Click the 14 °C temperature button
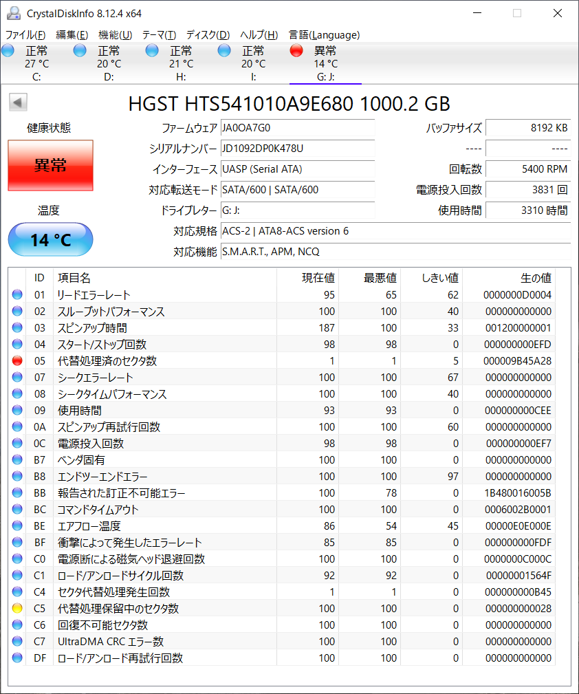This screenshot has height=694, width=579. coord(50,240)
